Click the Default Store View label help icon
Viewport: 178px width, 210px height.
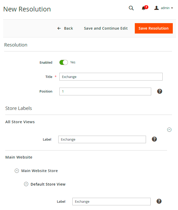click(x=159, y=201)
